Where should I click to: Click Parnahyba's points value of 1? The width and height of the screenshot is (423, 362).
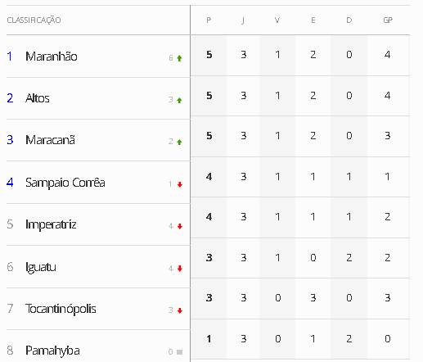pyautogui.click(x=209, y=339)
